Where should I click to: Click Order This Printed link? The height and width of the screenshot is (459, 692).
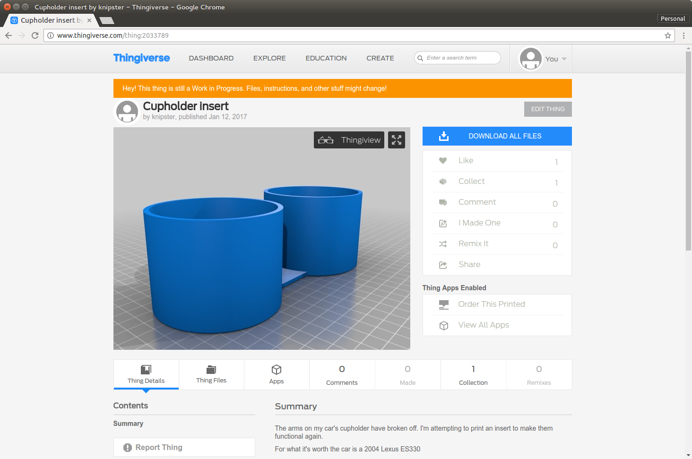(x=492, y=304)
